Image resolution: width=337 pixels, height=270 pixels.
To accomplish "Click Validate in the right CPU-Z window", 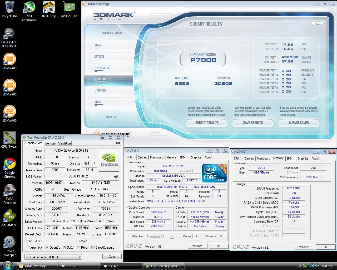I will pyautogui.click(x=304, y=247).
